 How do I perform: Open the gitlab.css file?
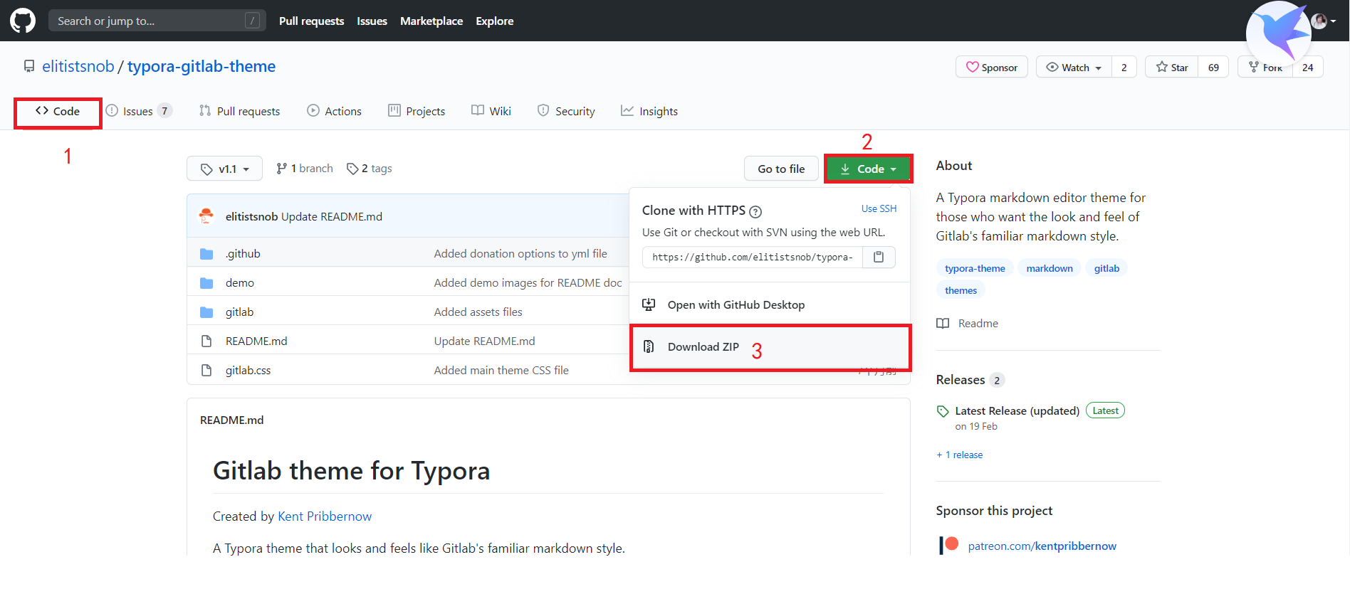pos(248,370)
